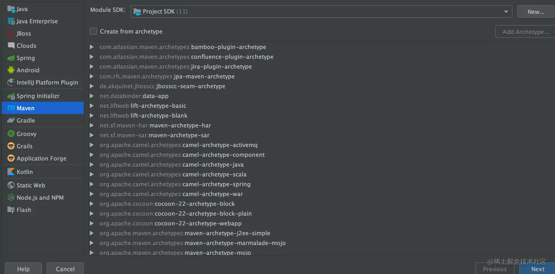Enable the Create from archetype checkbox

tap(93, 32)
